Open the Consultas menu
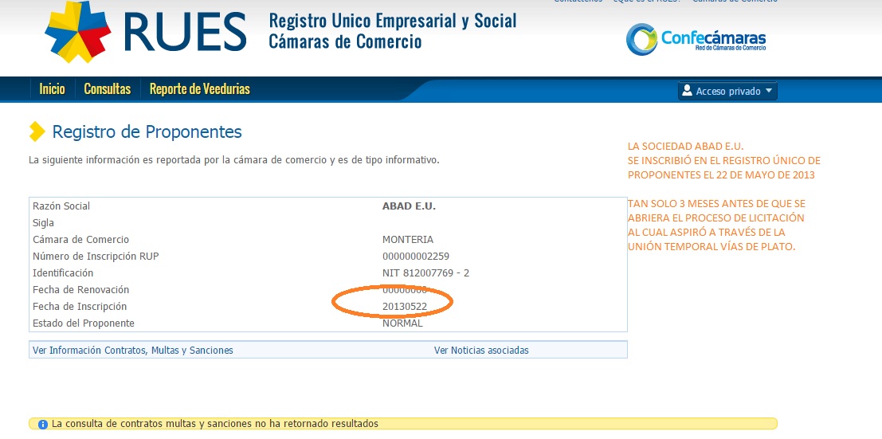Image resolution: width=882 pixels, height=439 pixels. coord(107,89)
